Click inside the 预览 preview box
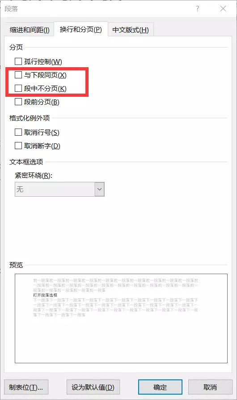 pos(121,318)
